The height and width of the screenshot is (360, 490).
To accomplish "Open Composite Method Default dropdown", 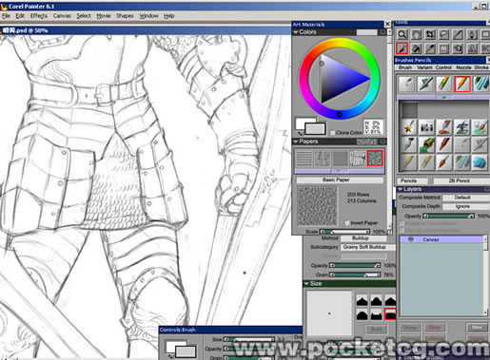I will [466, 198].
